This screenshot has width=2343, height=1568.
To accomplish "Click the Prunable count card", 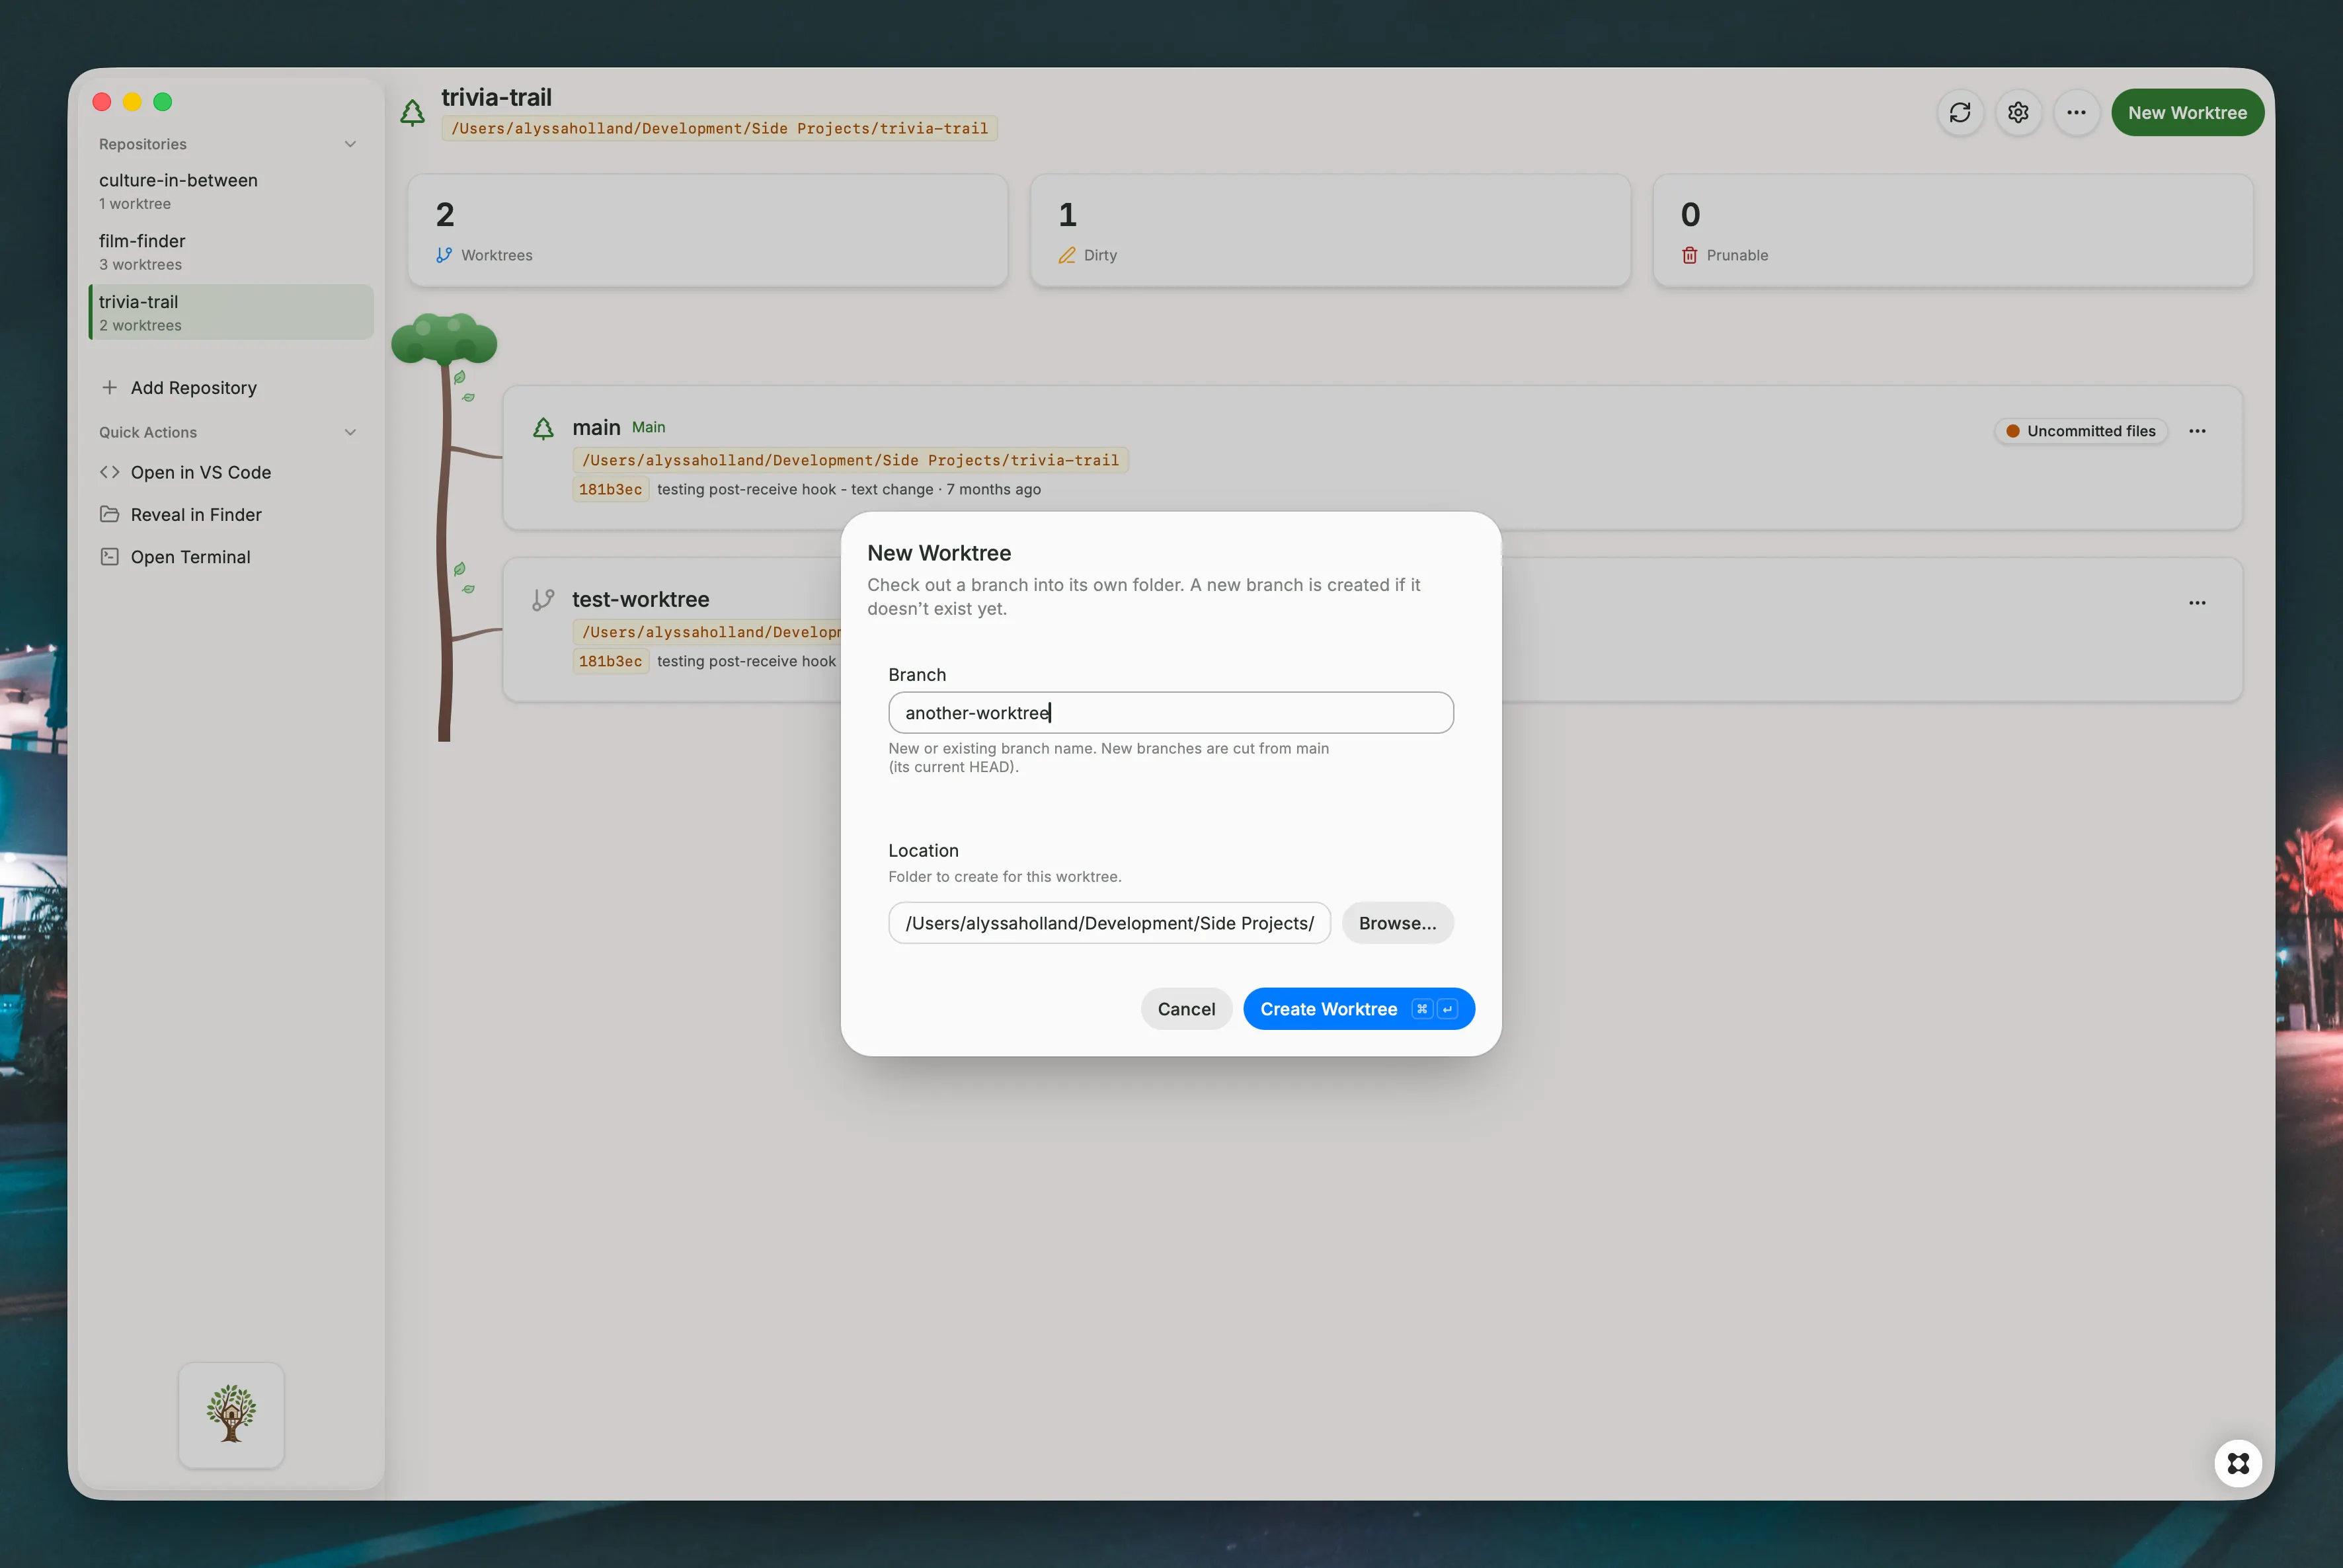I will 1952,231.
